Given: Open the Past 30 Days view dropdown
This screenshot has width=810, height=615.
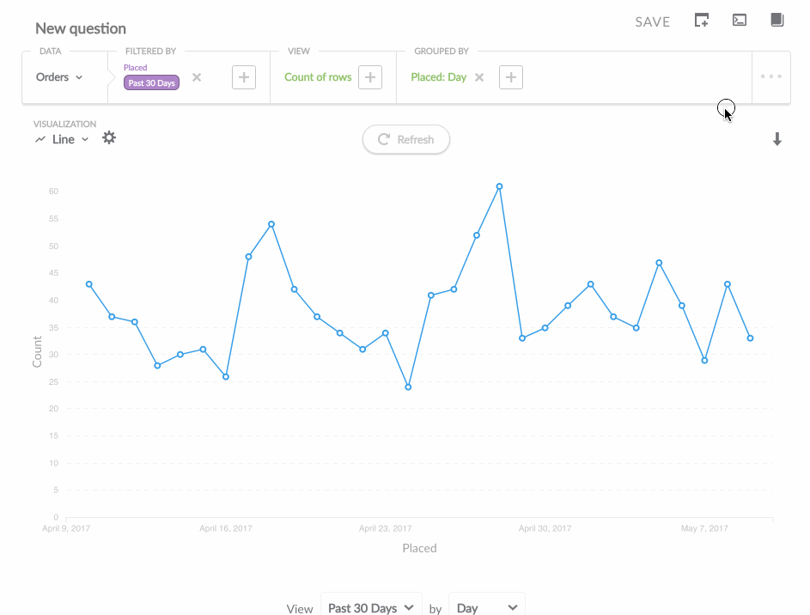Looking at the screenshot, I should (371, 607).
